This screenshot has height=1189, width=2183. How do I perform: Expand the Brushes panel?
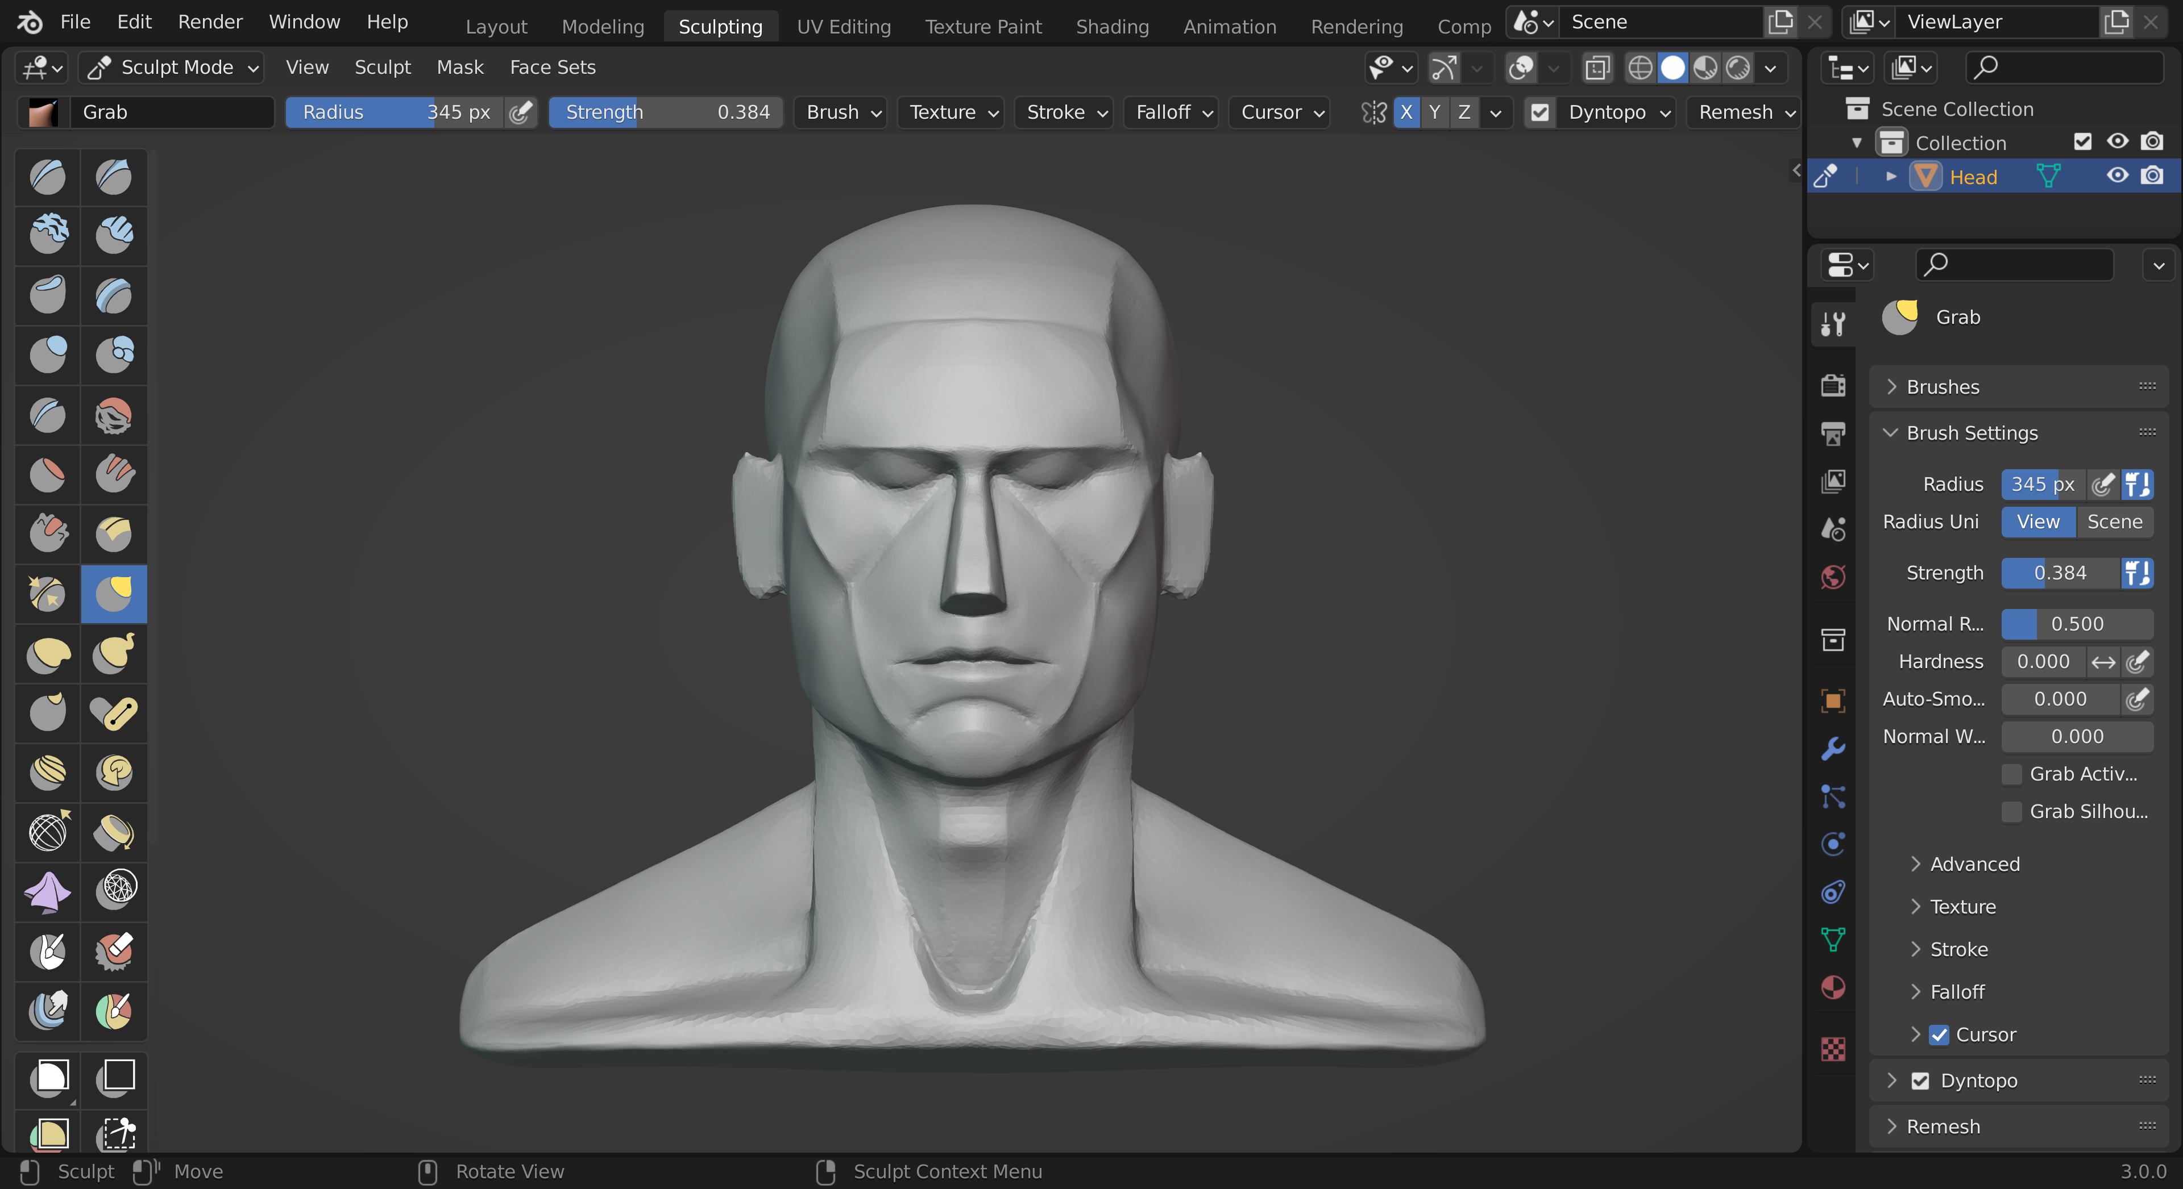click(x=1943, y=387)
